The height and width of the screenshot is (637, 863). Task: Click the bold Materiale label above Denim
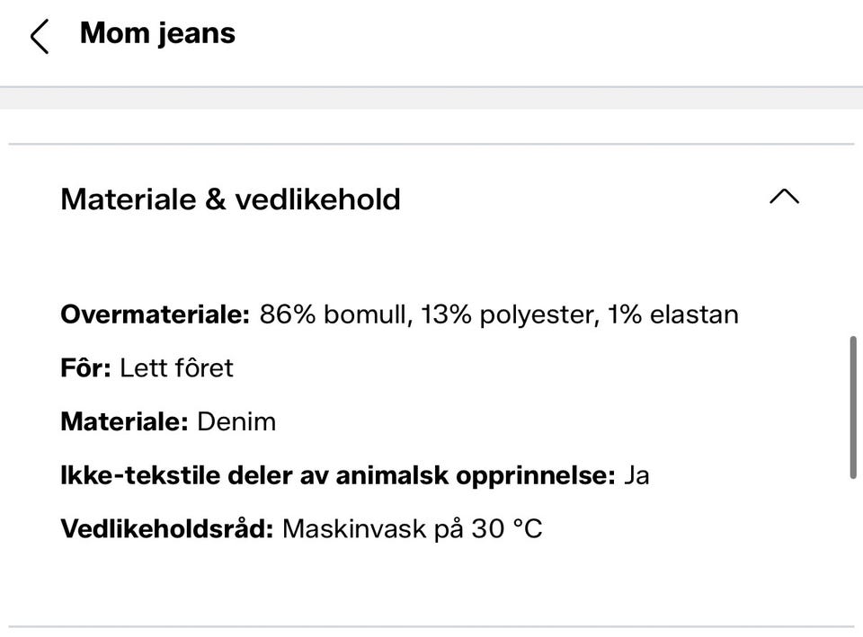pyautogui.click(x=124, y=421)
